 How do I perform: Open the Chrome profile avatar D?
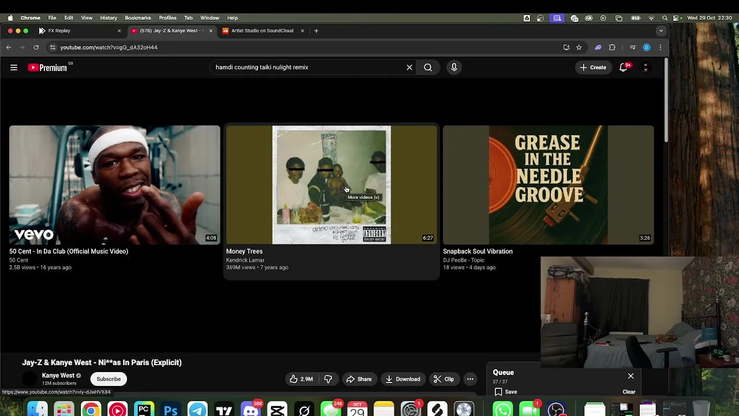pyautogui.click(x=647, y=47)
